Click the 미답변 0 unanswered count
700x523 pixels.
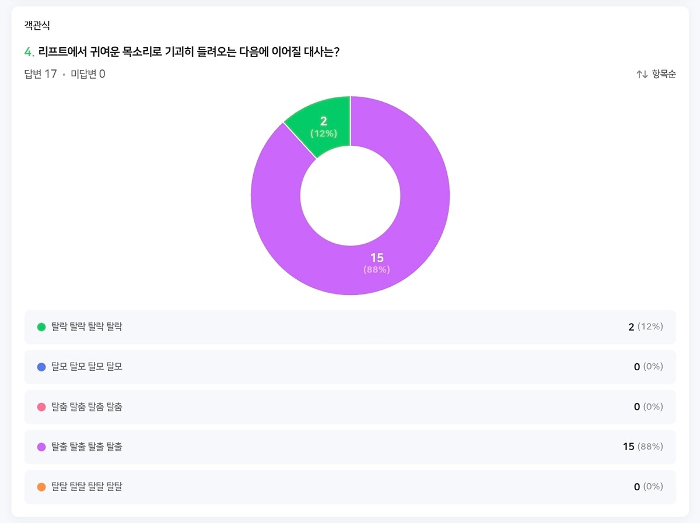point(87,74)
